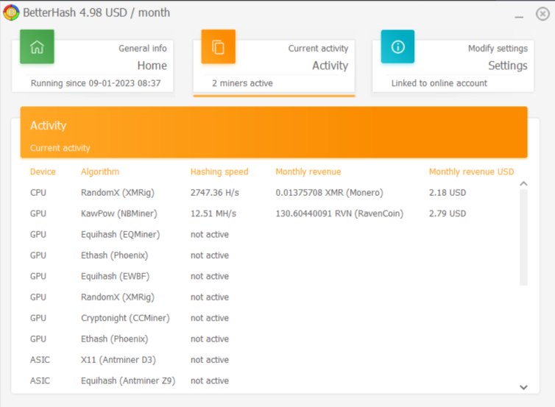Close the BetterHash window
This screenshot has height=407, width=555.
tap(542, 14)
